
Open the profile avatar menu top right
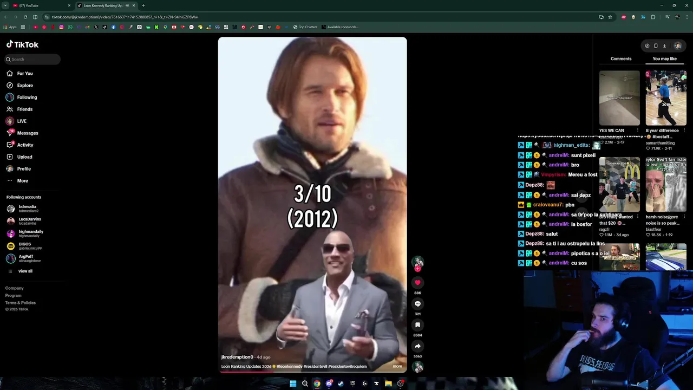(677, 46)
